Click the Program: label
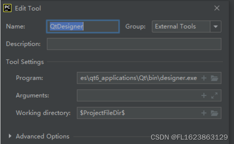The width and height of the screenshot is (234, 144). (29, 78)
